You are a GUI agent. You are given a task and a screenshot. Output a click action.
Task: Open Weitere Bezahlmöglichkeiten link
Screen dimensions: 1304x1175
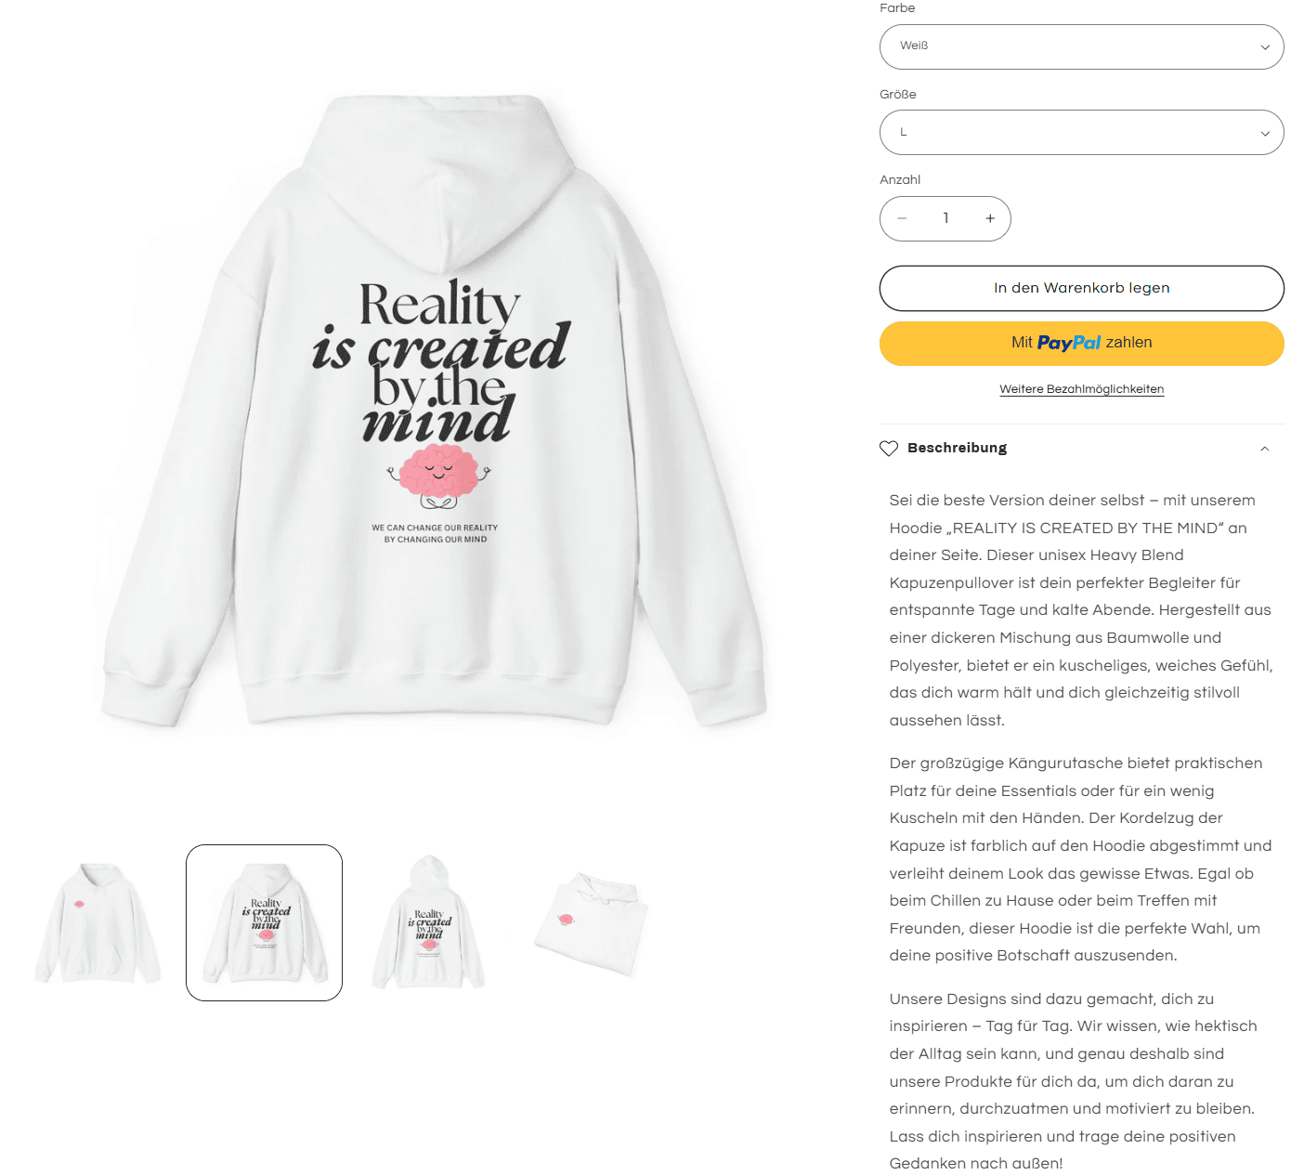click(x=1082, y=389)
